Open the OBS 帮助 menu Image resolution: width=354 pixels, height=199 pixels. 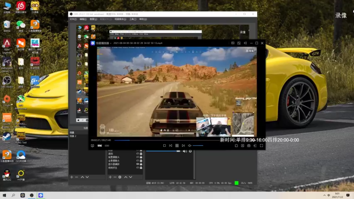143,19
